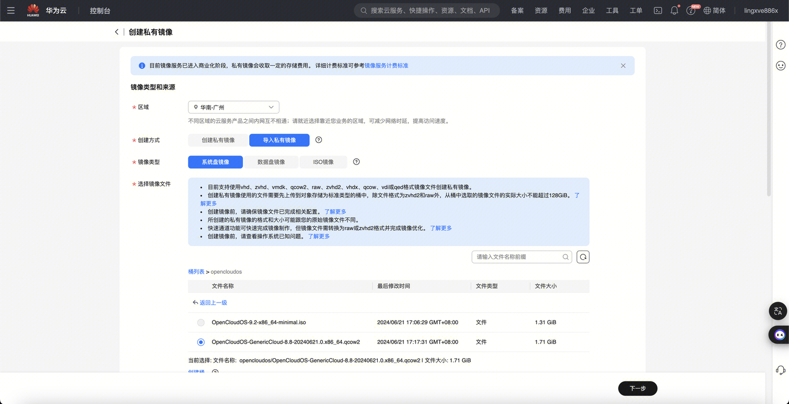Open the 控制台 console link
This screenshot has width=789, height=404.
pyautogui.click(x=100, y=11)
